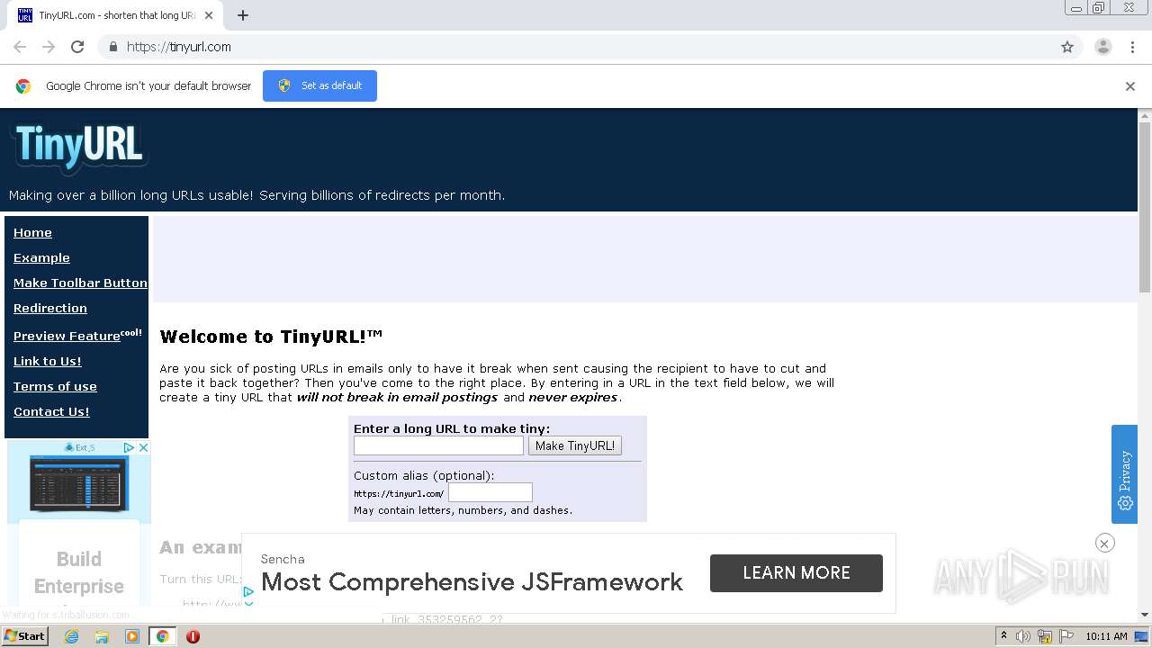
Task: Click the long URL text field
Action: pos(438,445)
